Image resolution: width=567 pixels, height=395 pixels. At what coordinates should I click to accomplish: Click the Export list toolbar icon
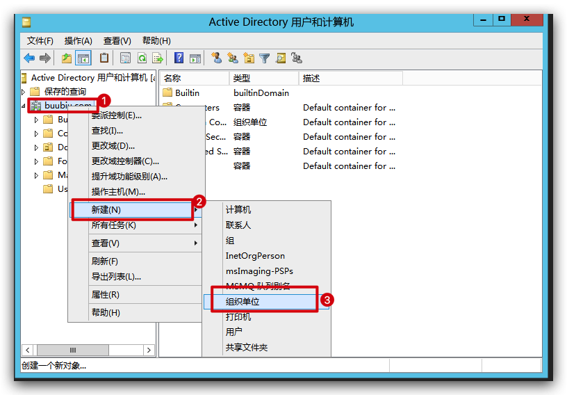(158, 58)
